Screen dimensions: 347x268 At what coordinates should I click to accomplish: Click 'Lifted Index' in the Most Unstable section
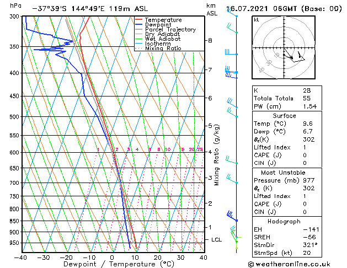(272, 196)
